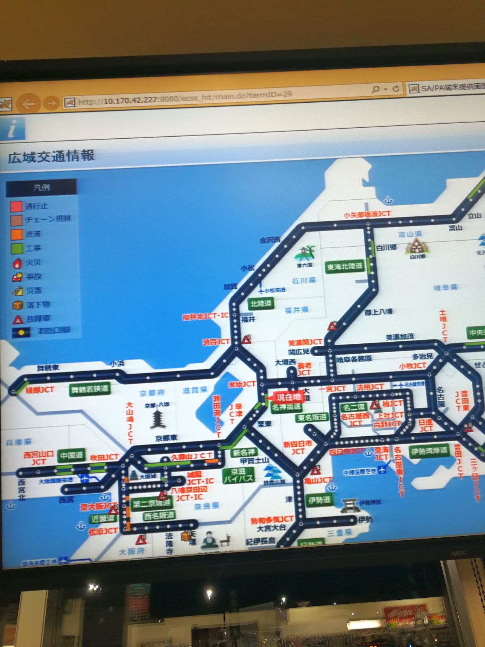Click the 凡例 legend header
Viewport: 485px width, 647px height.
pyautogui.click(x=41, y=188)
